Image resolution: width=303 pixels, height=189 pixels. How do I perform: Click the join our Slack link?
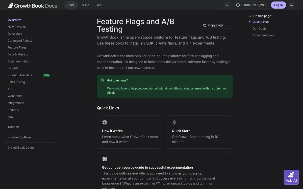(222, 88)
